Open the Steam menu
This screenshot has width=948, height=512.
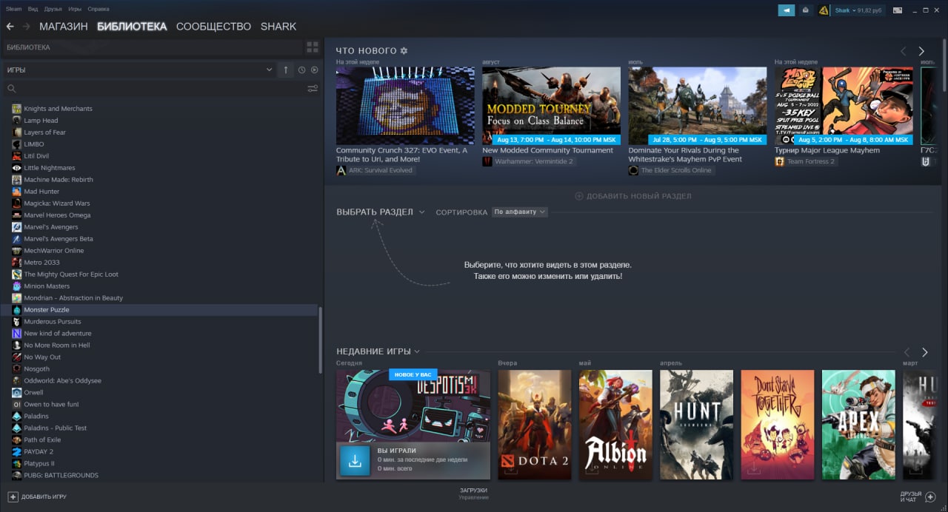click(13, 10)
